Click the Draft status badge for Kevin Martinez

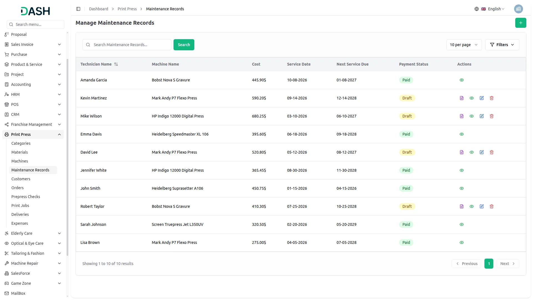click(407, 98)
